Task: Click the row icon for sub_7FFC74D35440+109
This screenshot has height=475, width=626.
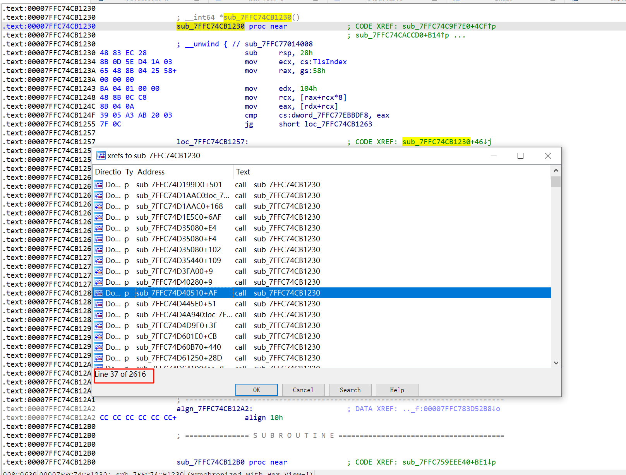Action: click(x=99, y=260)
